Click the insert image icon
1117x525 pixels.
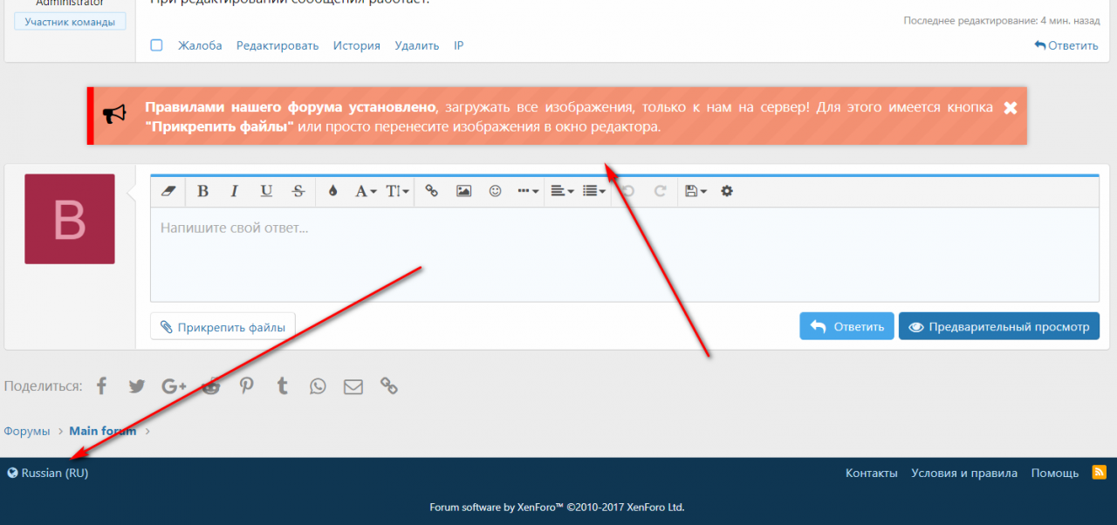pyautogui.click(x=463, y=191)
